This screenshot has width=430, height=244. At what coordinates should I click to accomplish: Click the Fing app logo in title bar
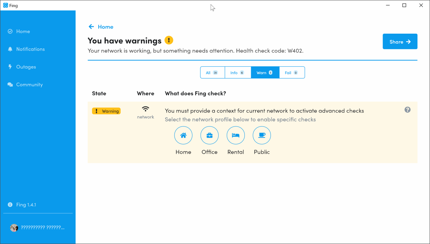(x=5, y=5)
